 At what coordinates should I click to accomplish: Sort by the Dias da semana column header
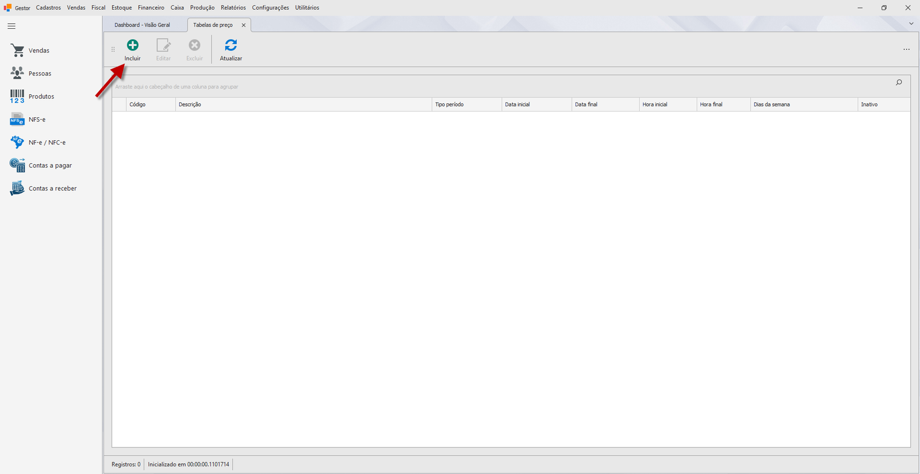coord(804,105)
